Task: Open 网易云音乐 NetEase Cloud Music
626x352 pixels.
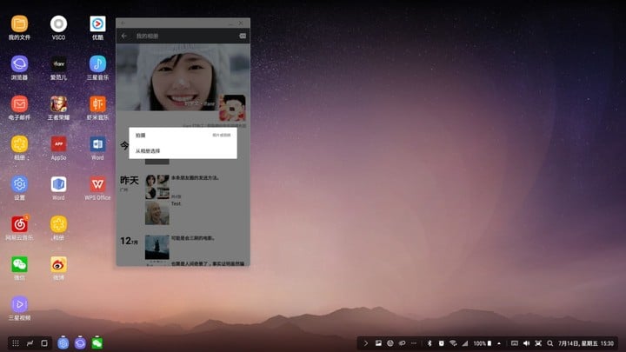Action: 19,224
